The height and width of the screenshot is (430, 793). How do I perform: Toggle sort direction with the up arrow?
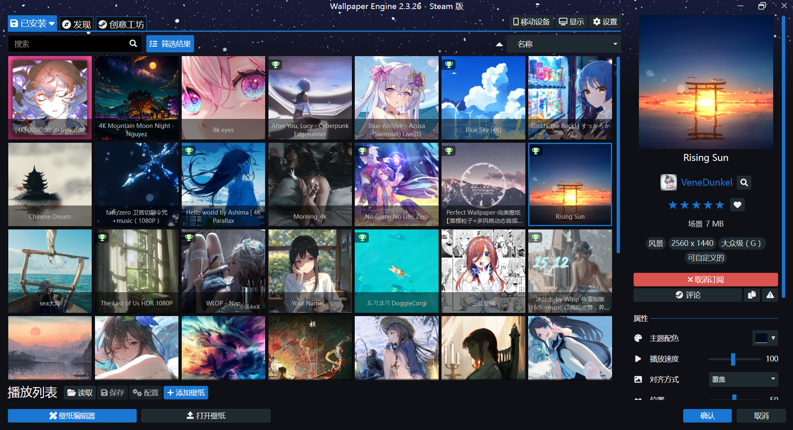click(x=499, y=44)
